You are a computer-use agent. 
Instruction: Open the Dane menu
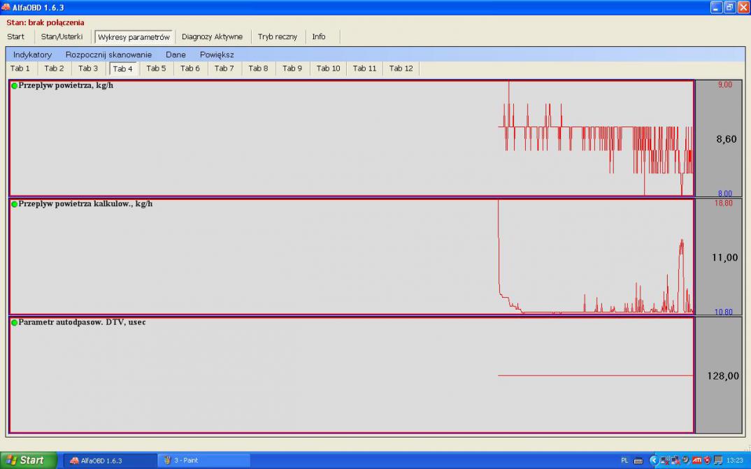tap(176, 55)
